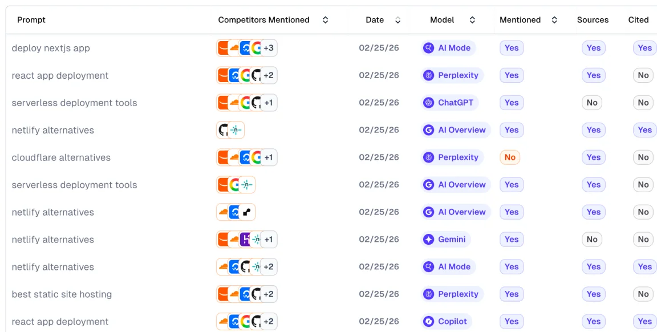Click the Prompt column header
The height and width of the screenshot is (332, 657).
pyautogui.click(x=31, y=19)
